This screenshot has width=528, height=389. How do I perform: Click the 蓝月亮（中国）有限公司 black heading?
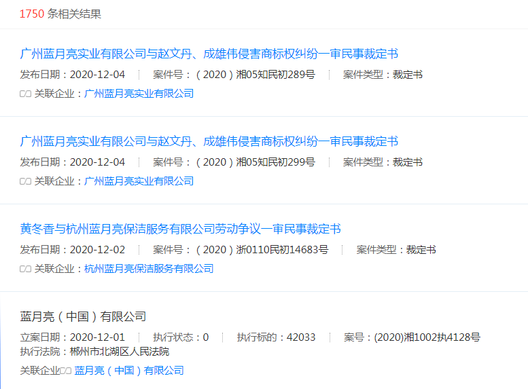click(x=83, y=316)
